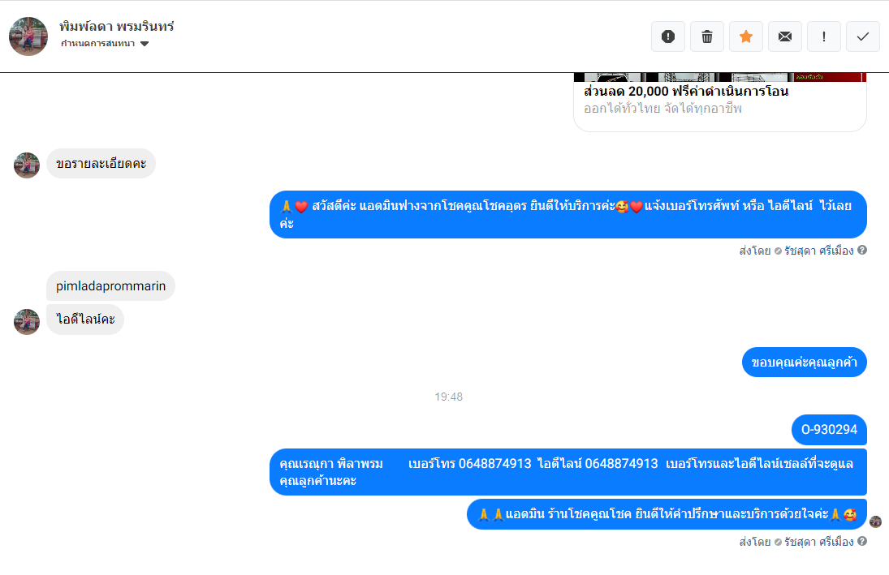This screenshot has width=889, height=575.
Task: Select the O-930294 message bubble
Action: [x=829, y=429]
